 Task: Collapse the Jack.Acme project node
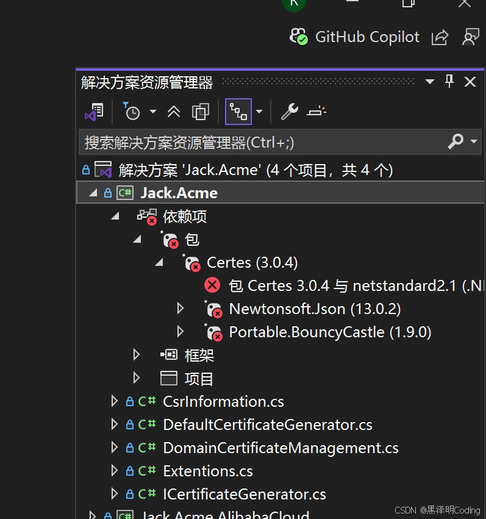coord(93,193)
